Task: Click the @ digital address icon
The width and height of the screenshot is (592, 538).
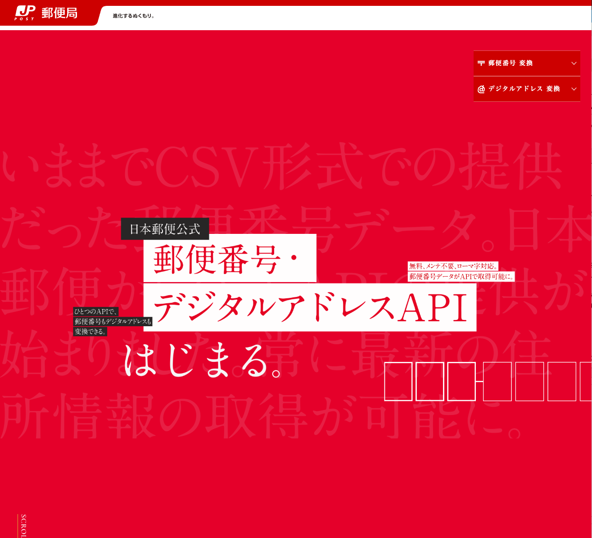Action: tap(481, 89)
